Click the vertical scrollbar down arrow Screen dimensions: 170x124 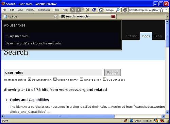[x=167, y=112]
